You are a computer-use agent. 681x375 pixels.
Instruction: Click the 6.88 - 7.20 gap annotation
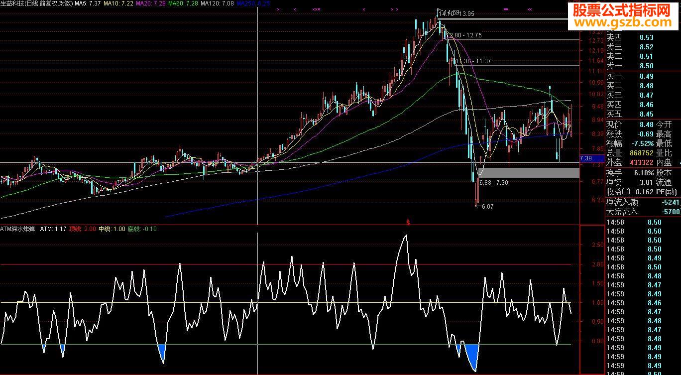(494, 183)
